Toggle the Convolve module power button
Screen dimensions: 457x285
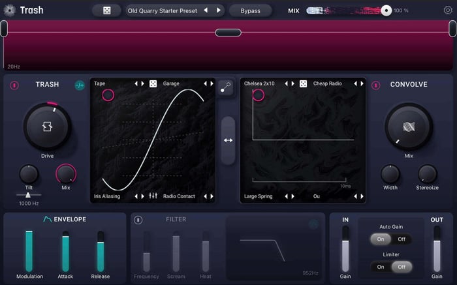(375, 85)
